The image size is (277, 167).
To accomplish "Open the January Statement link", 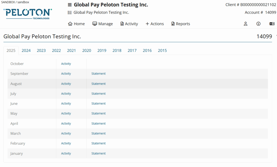I will 98,154.
